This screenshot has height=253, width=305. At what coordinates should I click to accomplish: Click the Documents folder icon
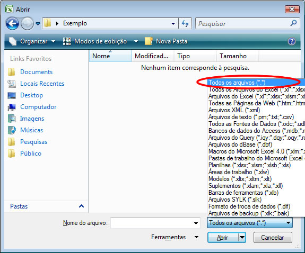click(x=12, y=72)
